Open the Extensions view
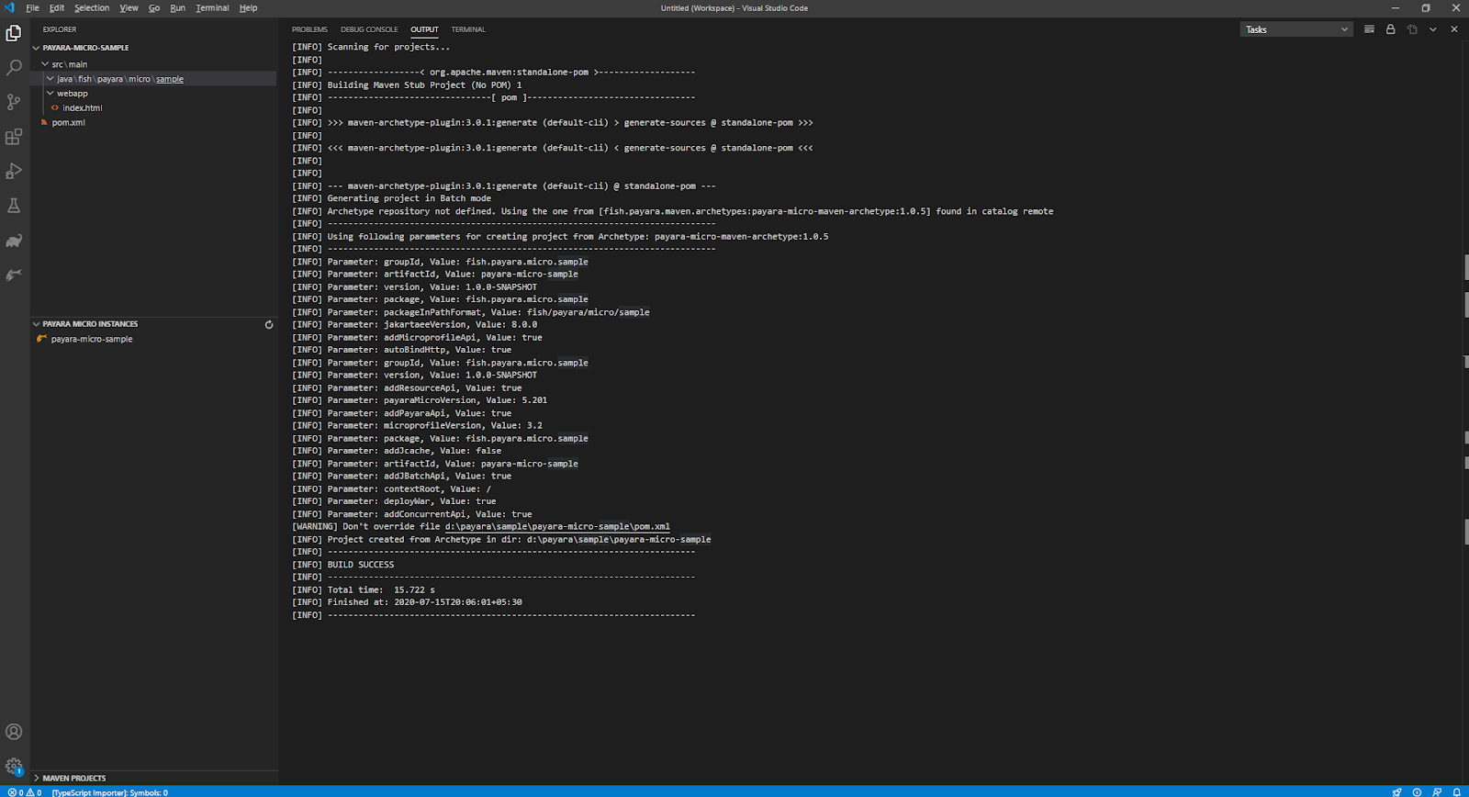 point(14,137)
